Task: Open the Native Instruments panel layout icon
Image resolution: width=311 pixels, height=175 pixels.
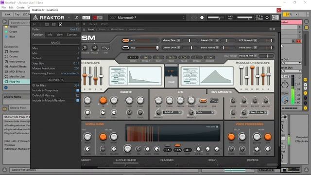Action: [275, 17]
